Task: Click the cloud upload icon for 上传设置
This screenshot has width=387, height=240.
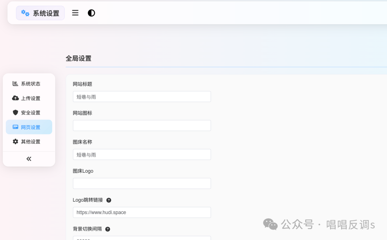Action: pyautogui.click(x=15, y=98)
